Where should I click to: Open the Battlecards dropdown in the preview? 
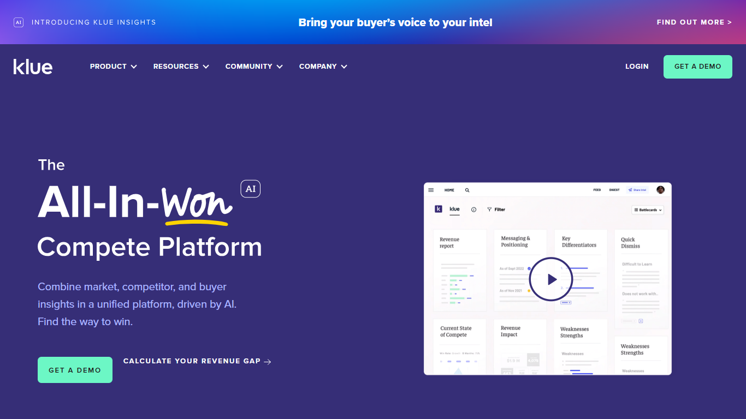pos(648,209)
